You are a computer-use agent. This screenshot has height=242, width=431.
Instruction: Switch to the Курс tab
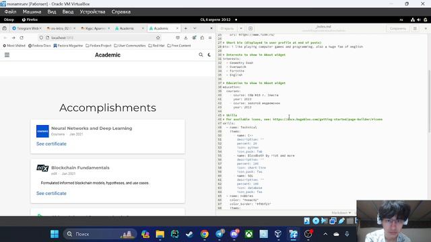96,28
